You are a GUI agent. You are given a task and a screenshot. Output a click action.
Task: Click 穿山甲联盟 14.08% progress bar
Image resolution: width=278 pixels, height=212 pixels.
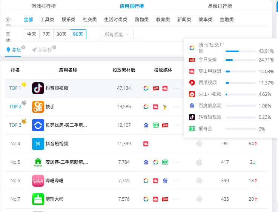pyautogui.click(x=241, y=72)
